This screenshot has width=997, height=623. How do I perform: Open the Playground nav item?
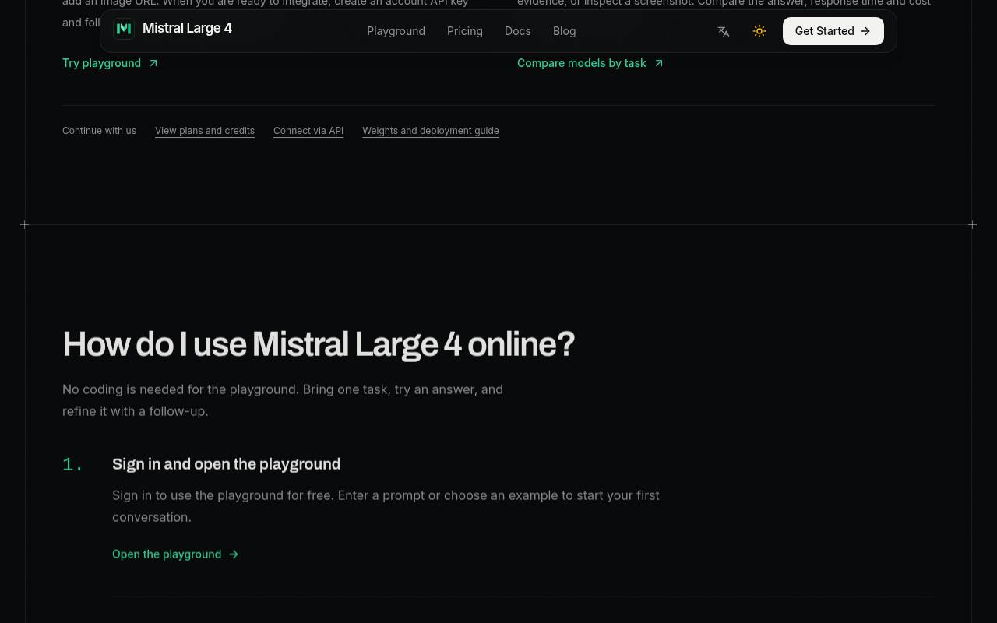396,31
